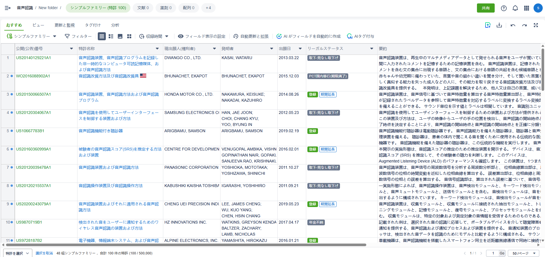Enter fullscreen with expand icon
Image resolution: width=545 pixels, height=257 pixels.
(x=536, y=25)
